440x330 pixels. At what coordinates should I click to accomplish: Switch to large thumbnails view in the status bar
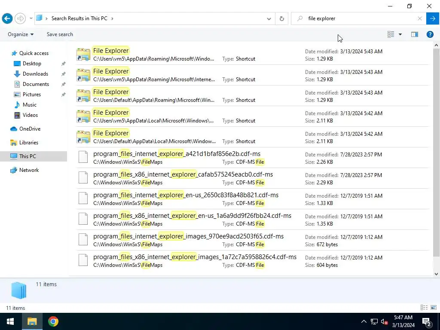[x=434, y=308]
